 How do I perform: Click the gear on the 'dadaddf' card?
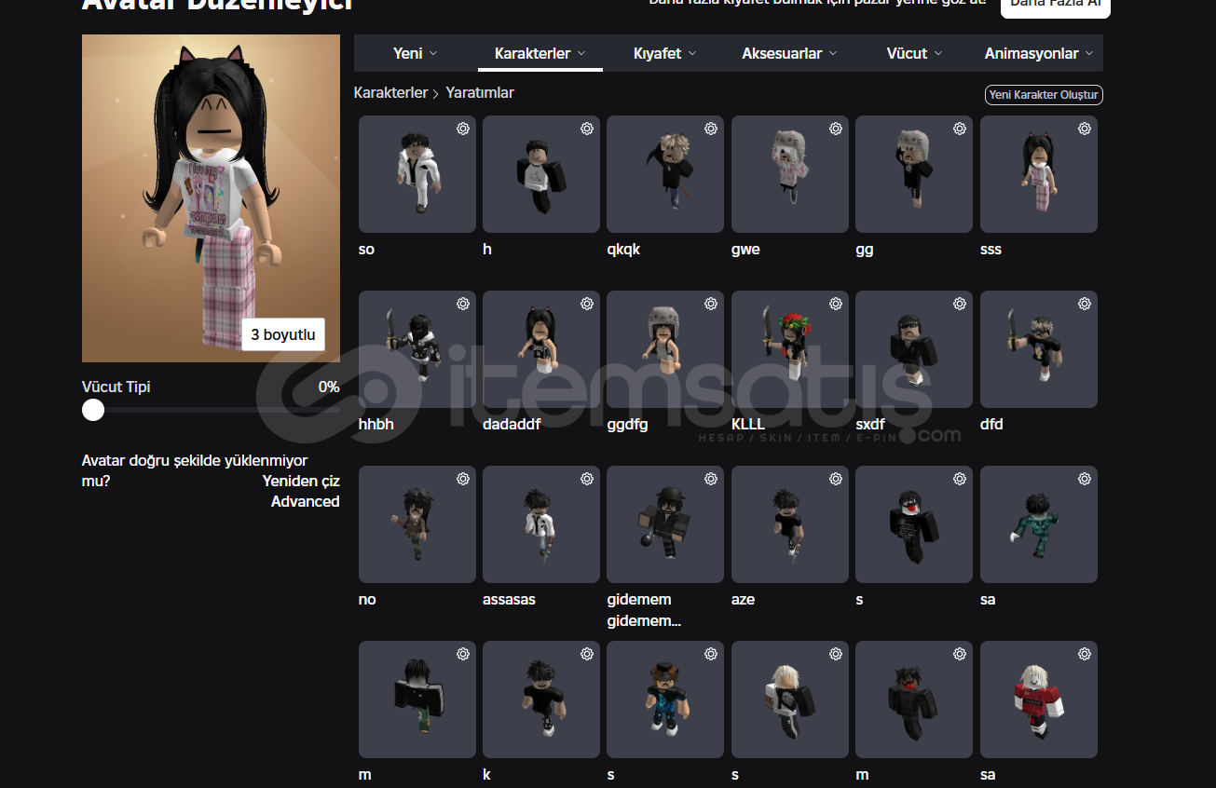click(x=587, y=304)
